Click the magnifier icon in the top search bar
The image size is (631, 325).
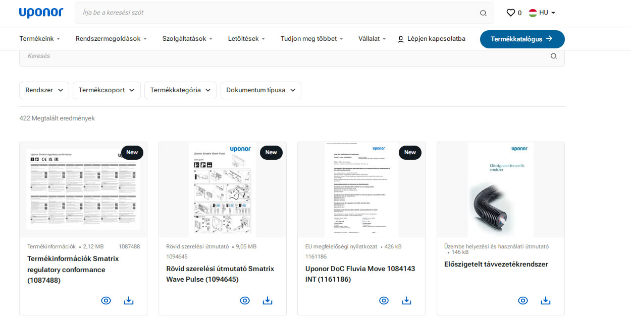pyautogui.click(x=483, y=13)
